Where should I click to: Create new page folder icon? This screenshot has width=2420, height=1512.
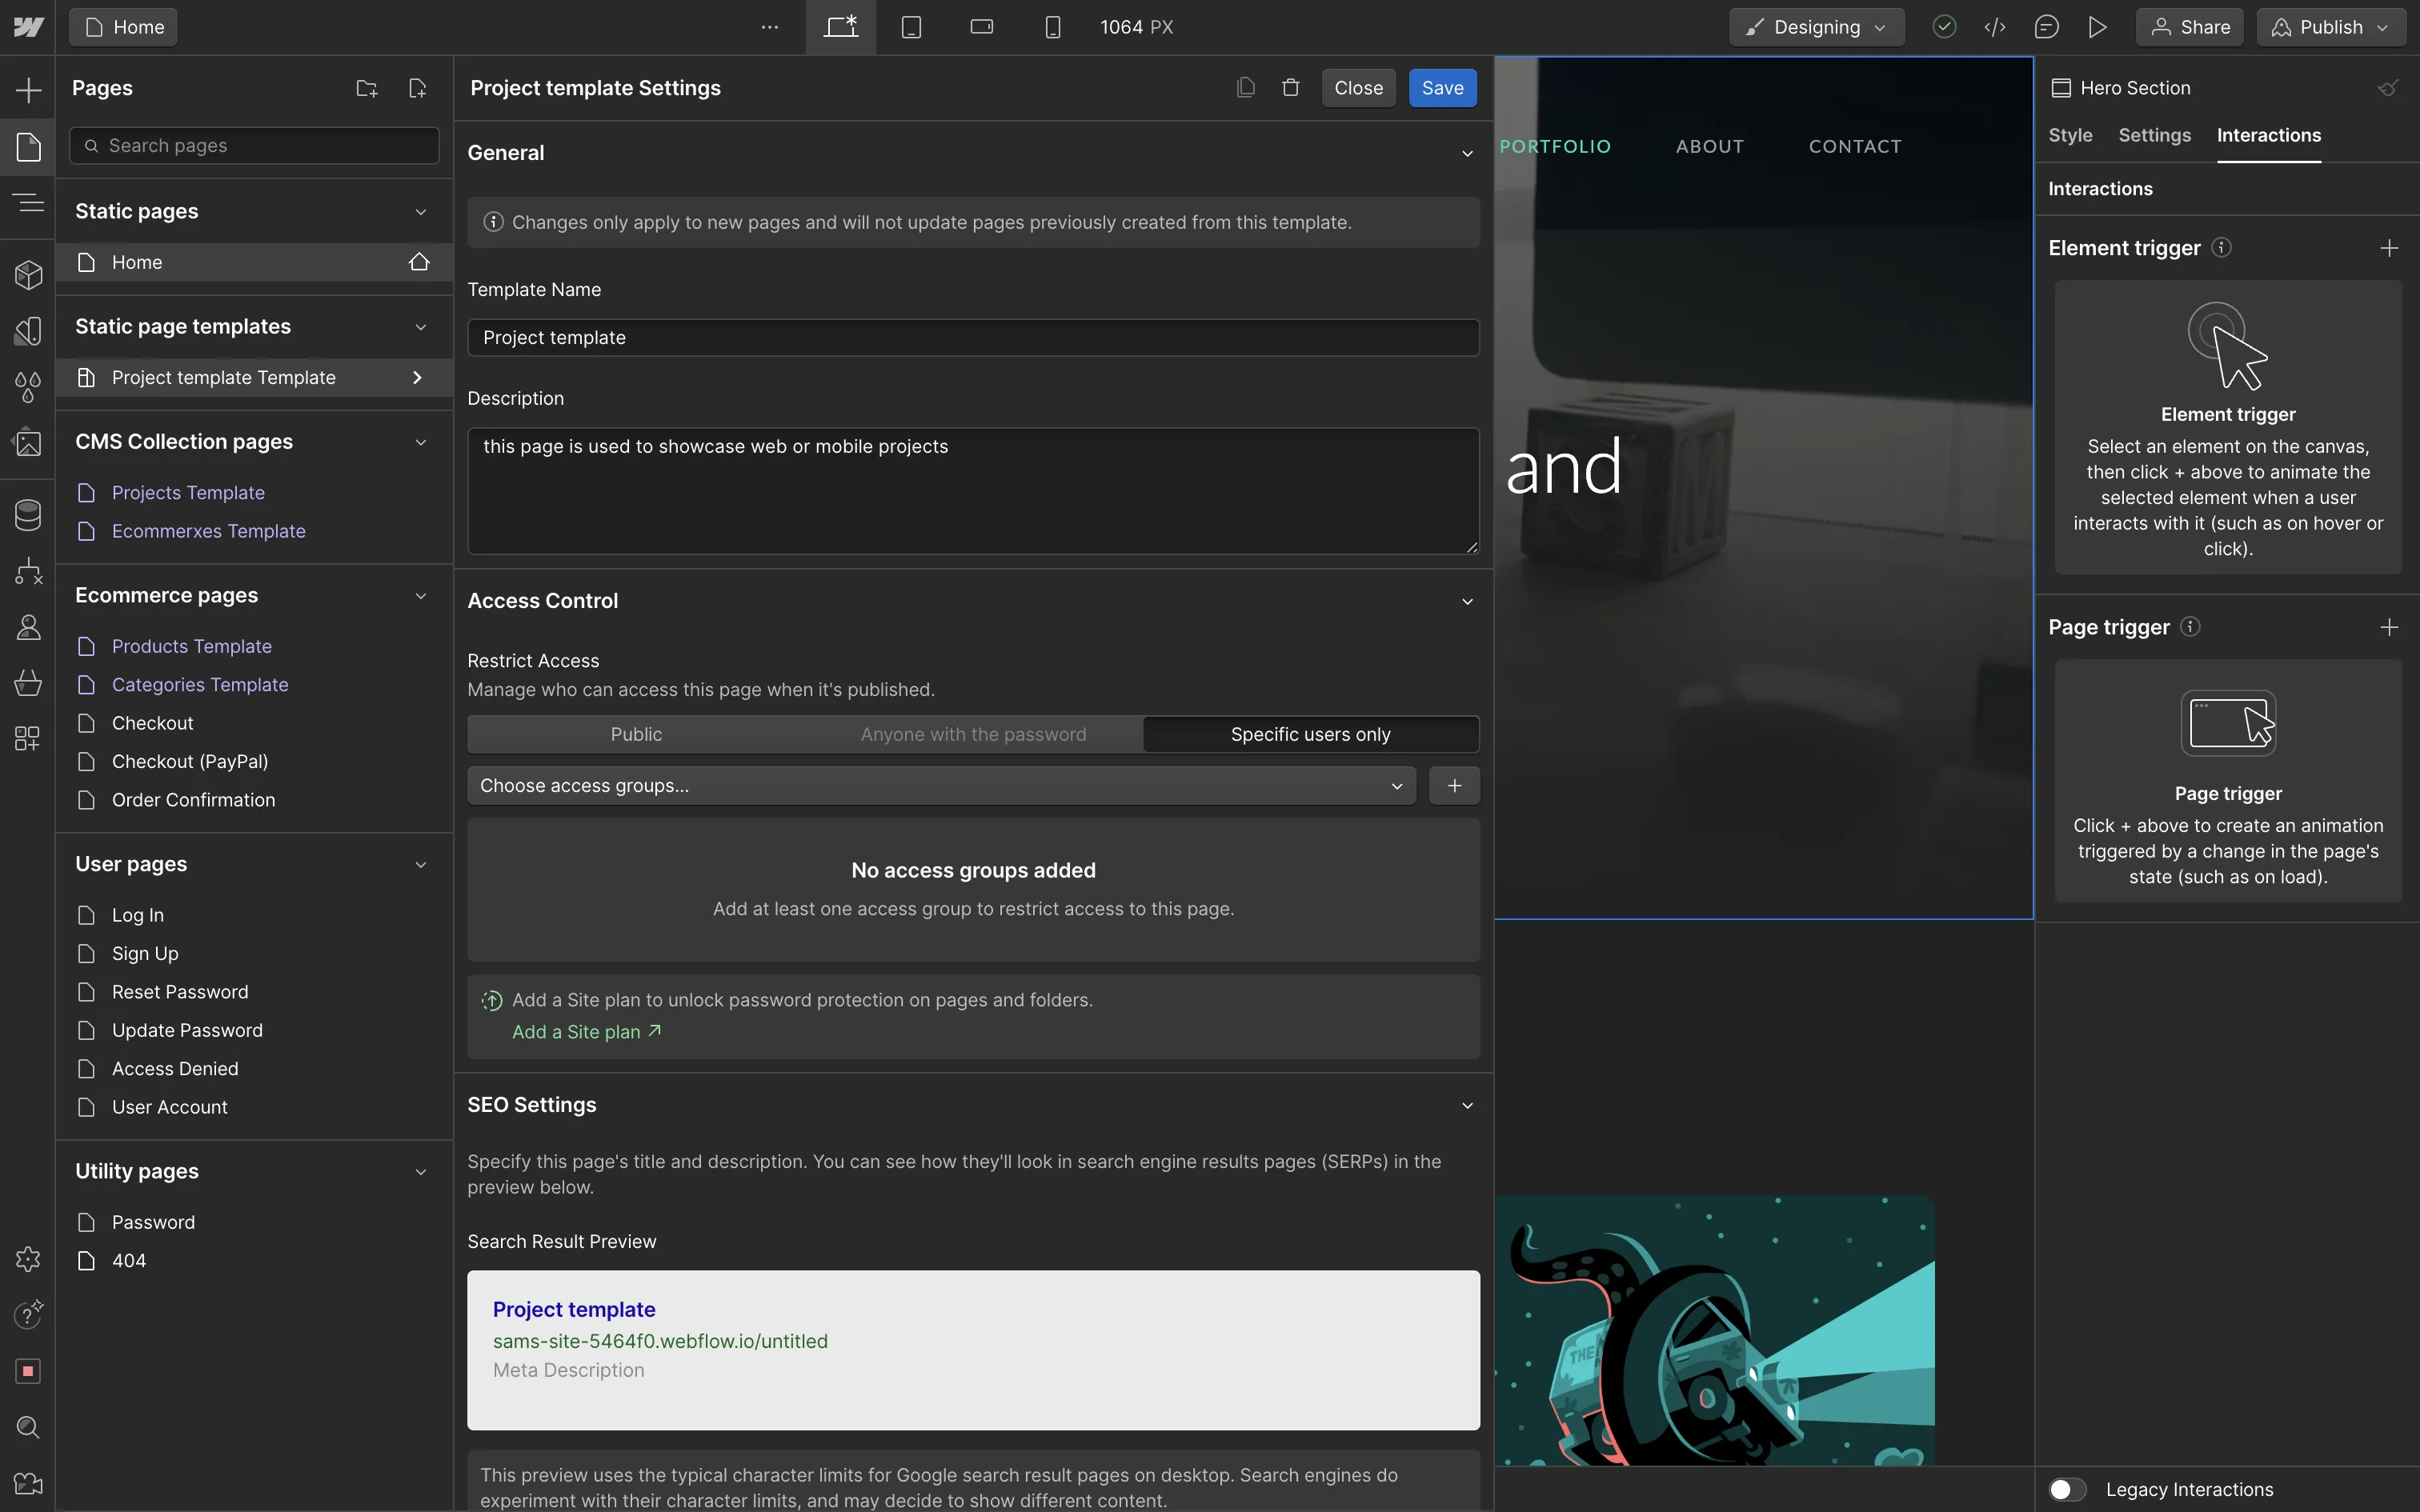(366, 88)
